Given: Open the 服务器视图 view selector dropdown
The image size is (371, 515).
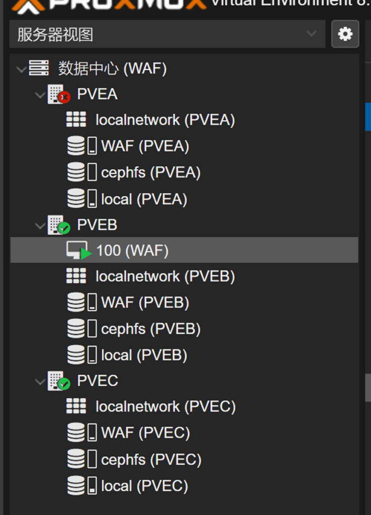Looking at the screenshot, I should click(167, 34).
